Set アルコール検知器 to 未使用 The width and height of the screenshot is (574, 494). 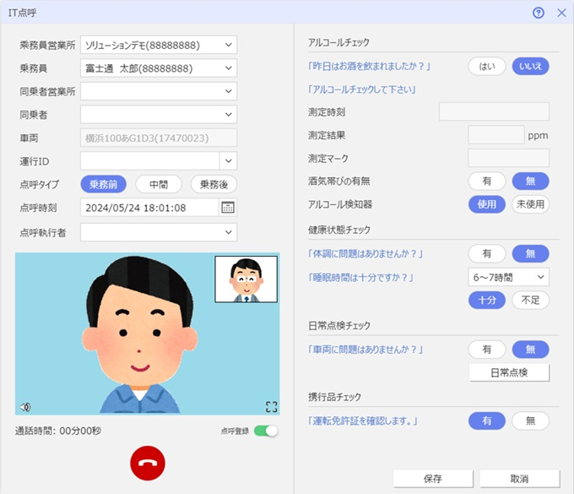(530, 204)
